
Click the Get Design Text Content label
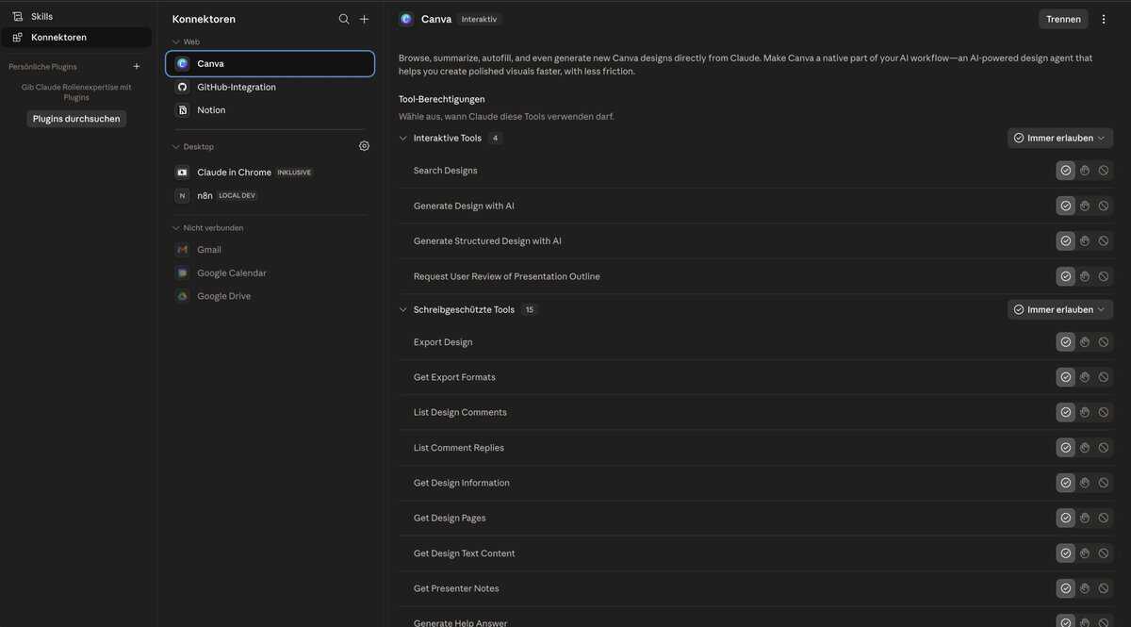click(x=464, y=553)
